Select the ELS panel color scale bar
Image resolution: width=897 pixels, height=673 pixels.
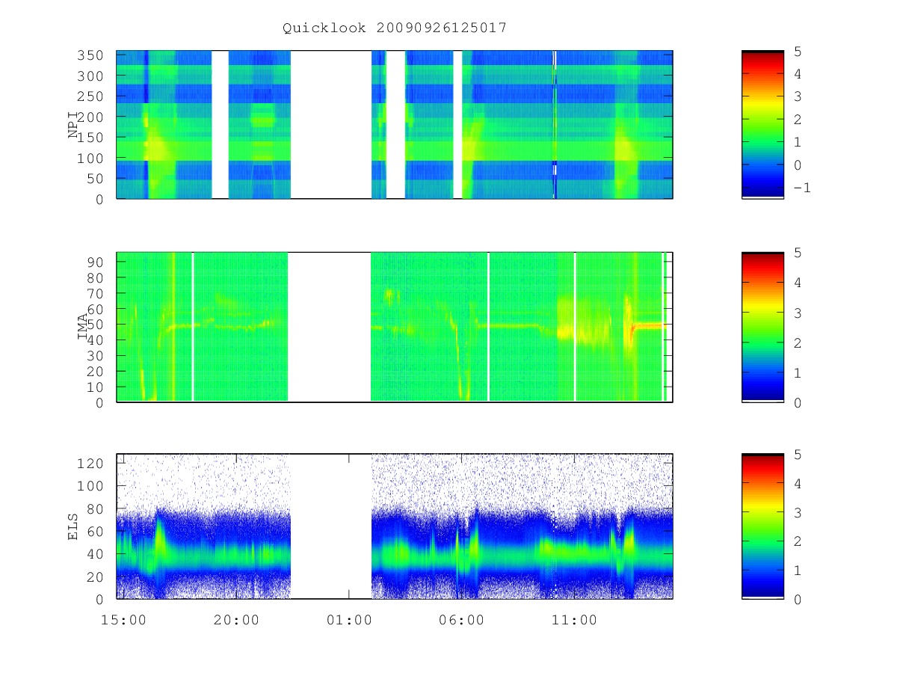(x=762, y=526)
